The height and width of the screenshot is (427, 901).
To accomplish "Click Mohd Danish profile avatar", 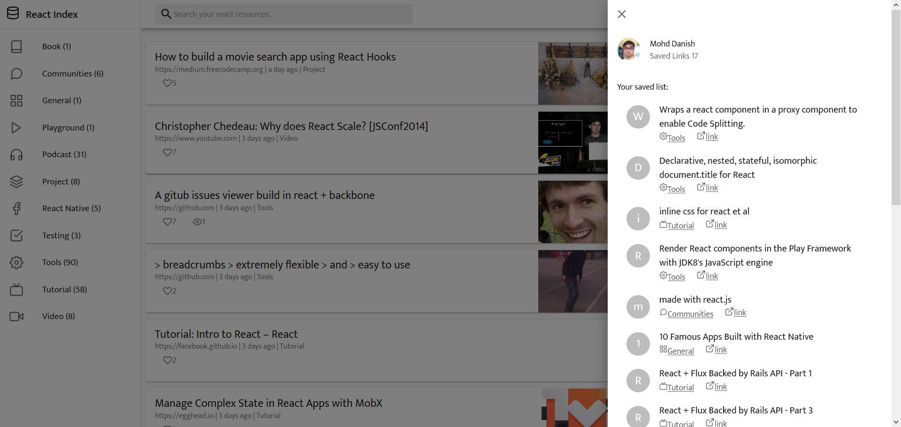I will (629, 49).
